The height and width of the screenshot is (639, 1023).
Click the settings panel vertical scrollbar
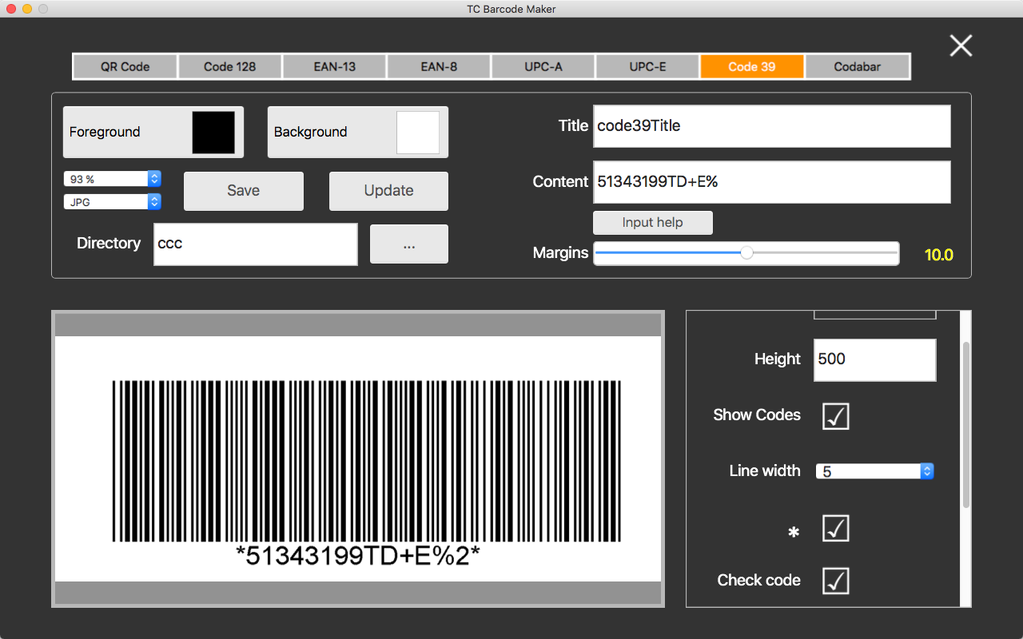click(x=966, y=424)
